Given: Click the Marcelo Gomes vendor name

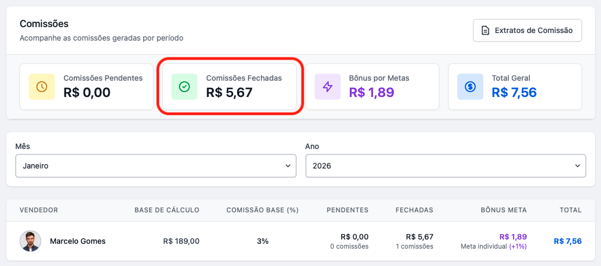Looking at the screenshot, I should click(x=78, y=241).
